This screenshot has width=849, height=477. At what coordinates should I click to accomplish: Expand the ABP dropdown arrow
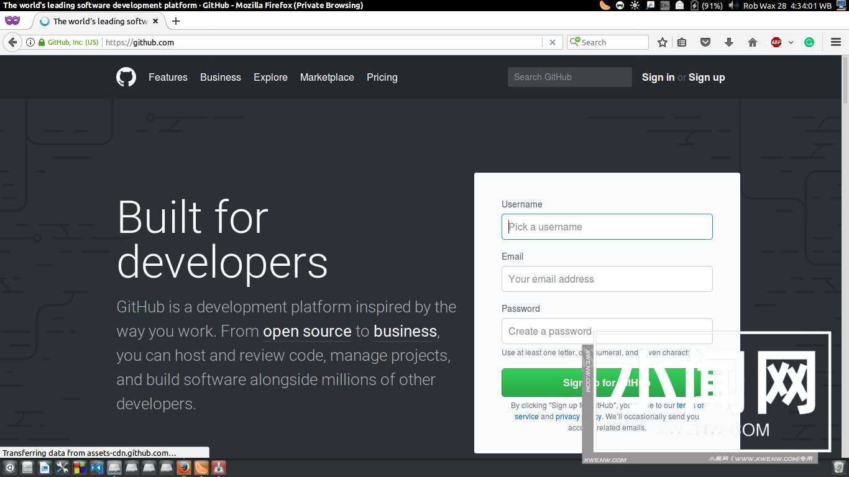pos(791,42)
